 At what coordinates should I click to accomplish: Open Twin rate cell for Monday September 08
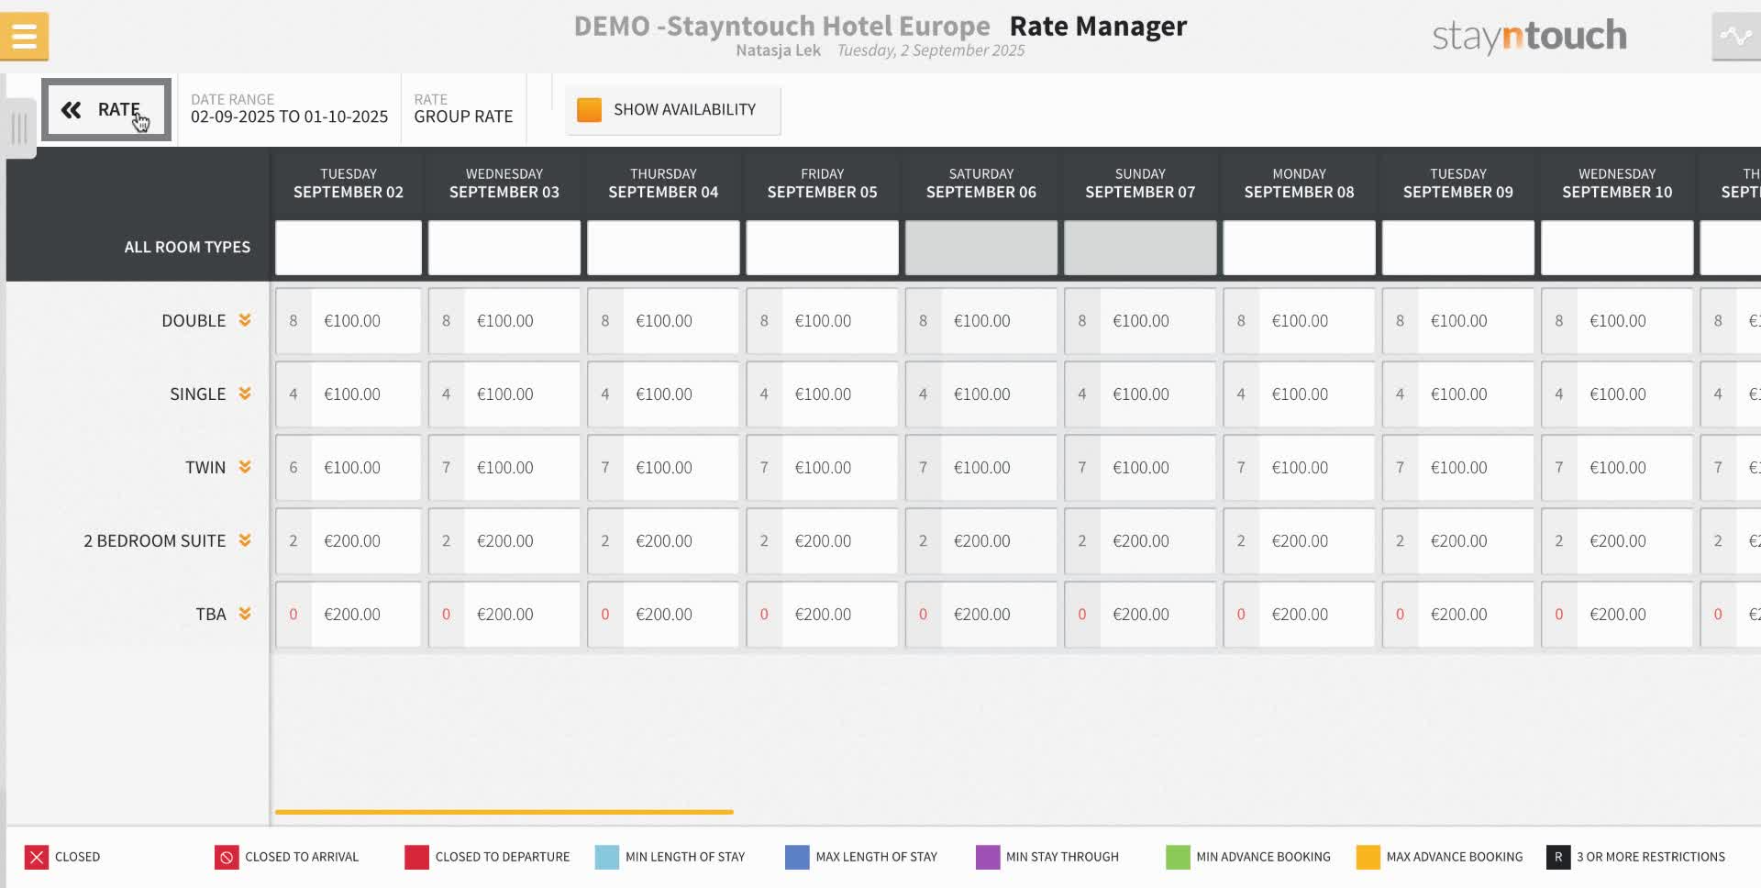(1299, 468)
